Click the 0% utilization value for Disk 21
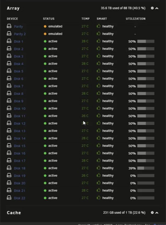166x225 pixels. [133, 191]
